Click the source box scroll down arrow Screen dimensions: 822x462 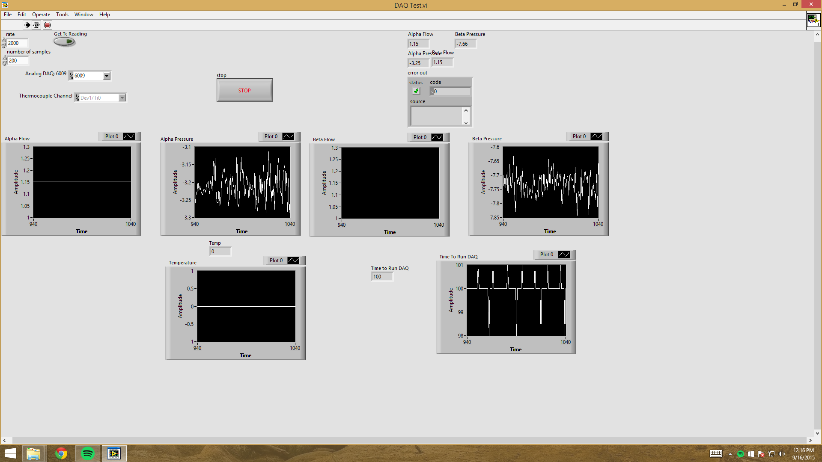[466, 123]
